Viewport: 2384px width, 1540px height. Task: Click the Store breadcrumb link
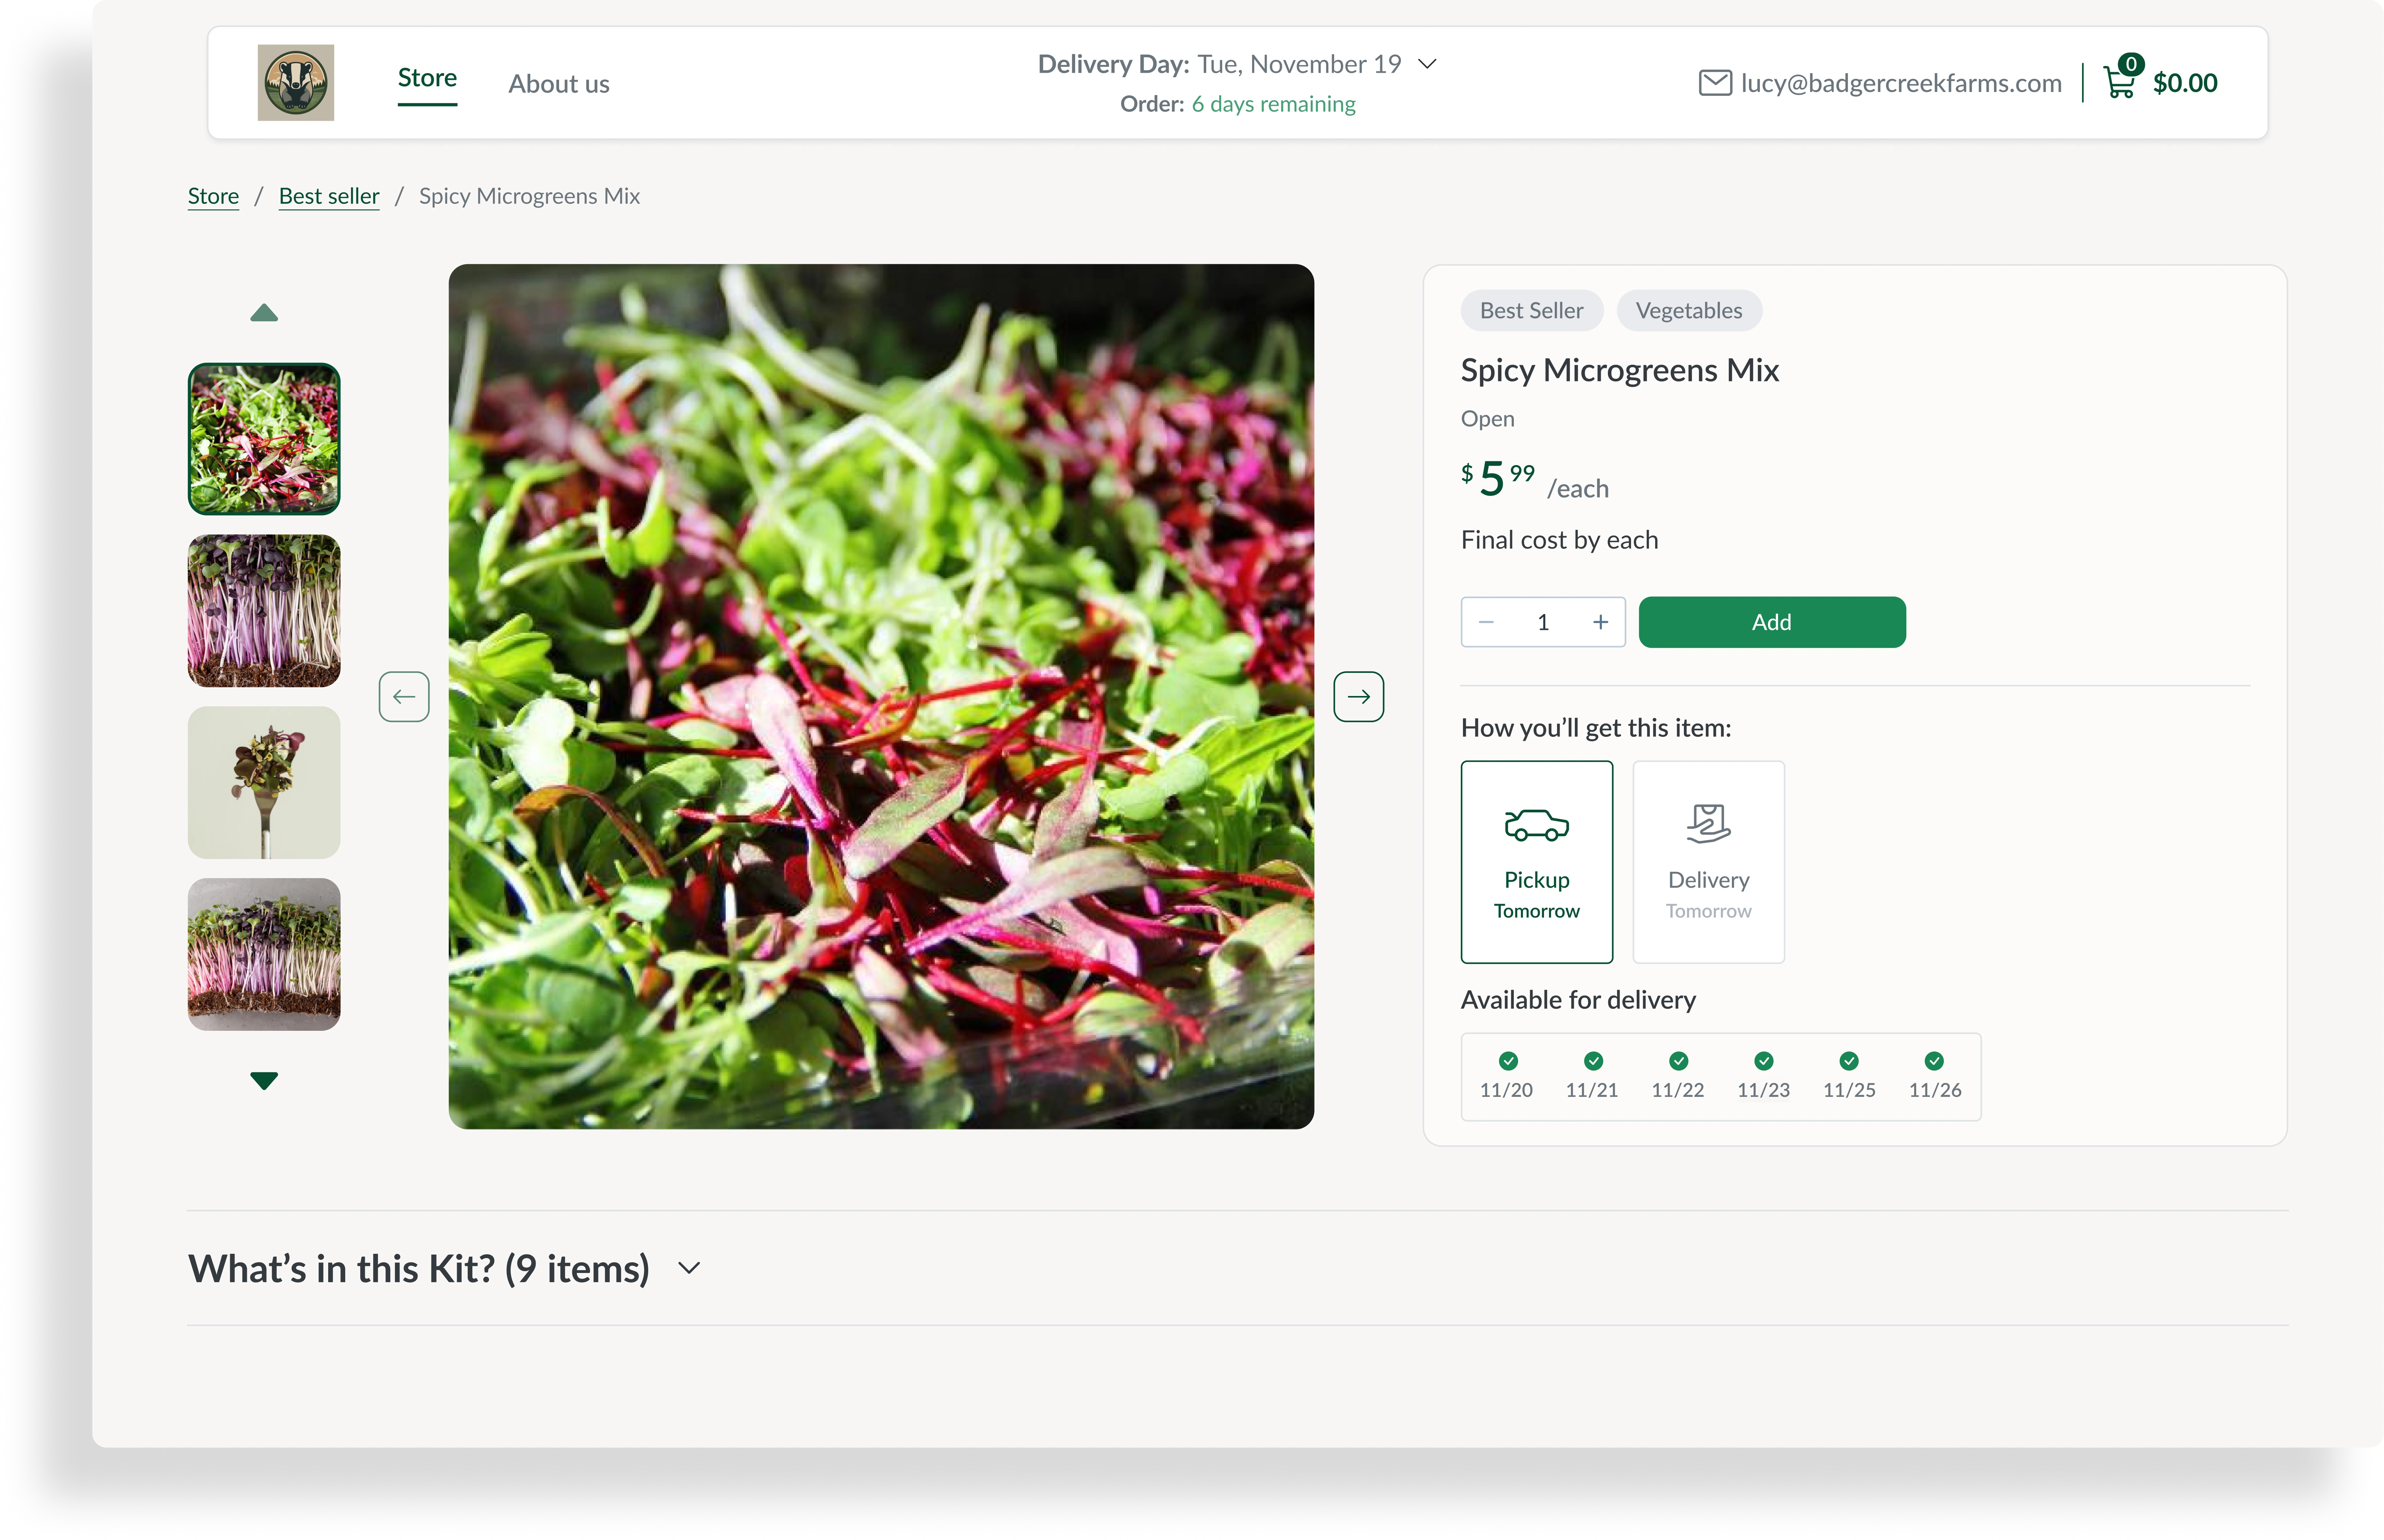(212, 195)
